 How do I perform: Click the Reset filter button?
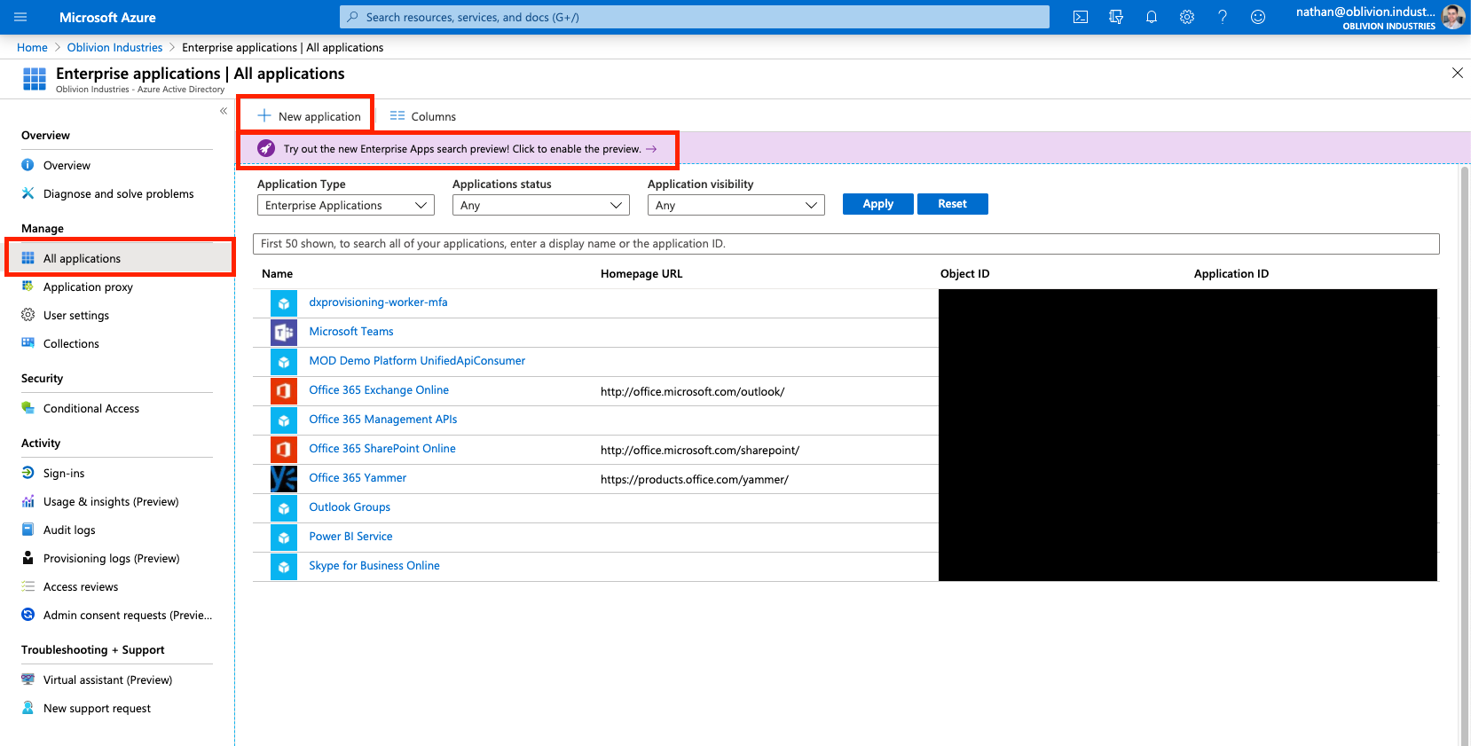(952, 204)
